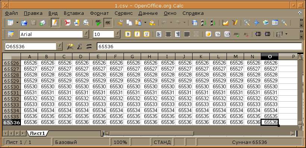Open a file with the Open icon
The height and width of the screenshot is (148, 306).
[x=24, y=23]
